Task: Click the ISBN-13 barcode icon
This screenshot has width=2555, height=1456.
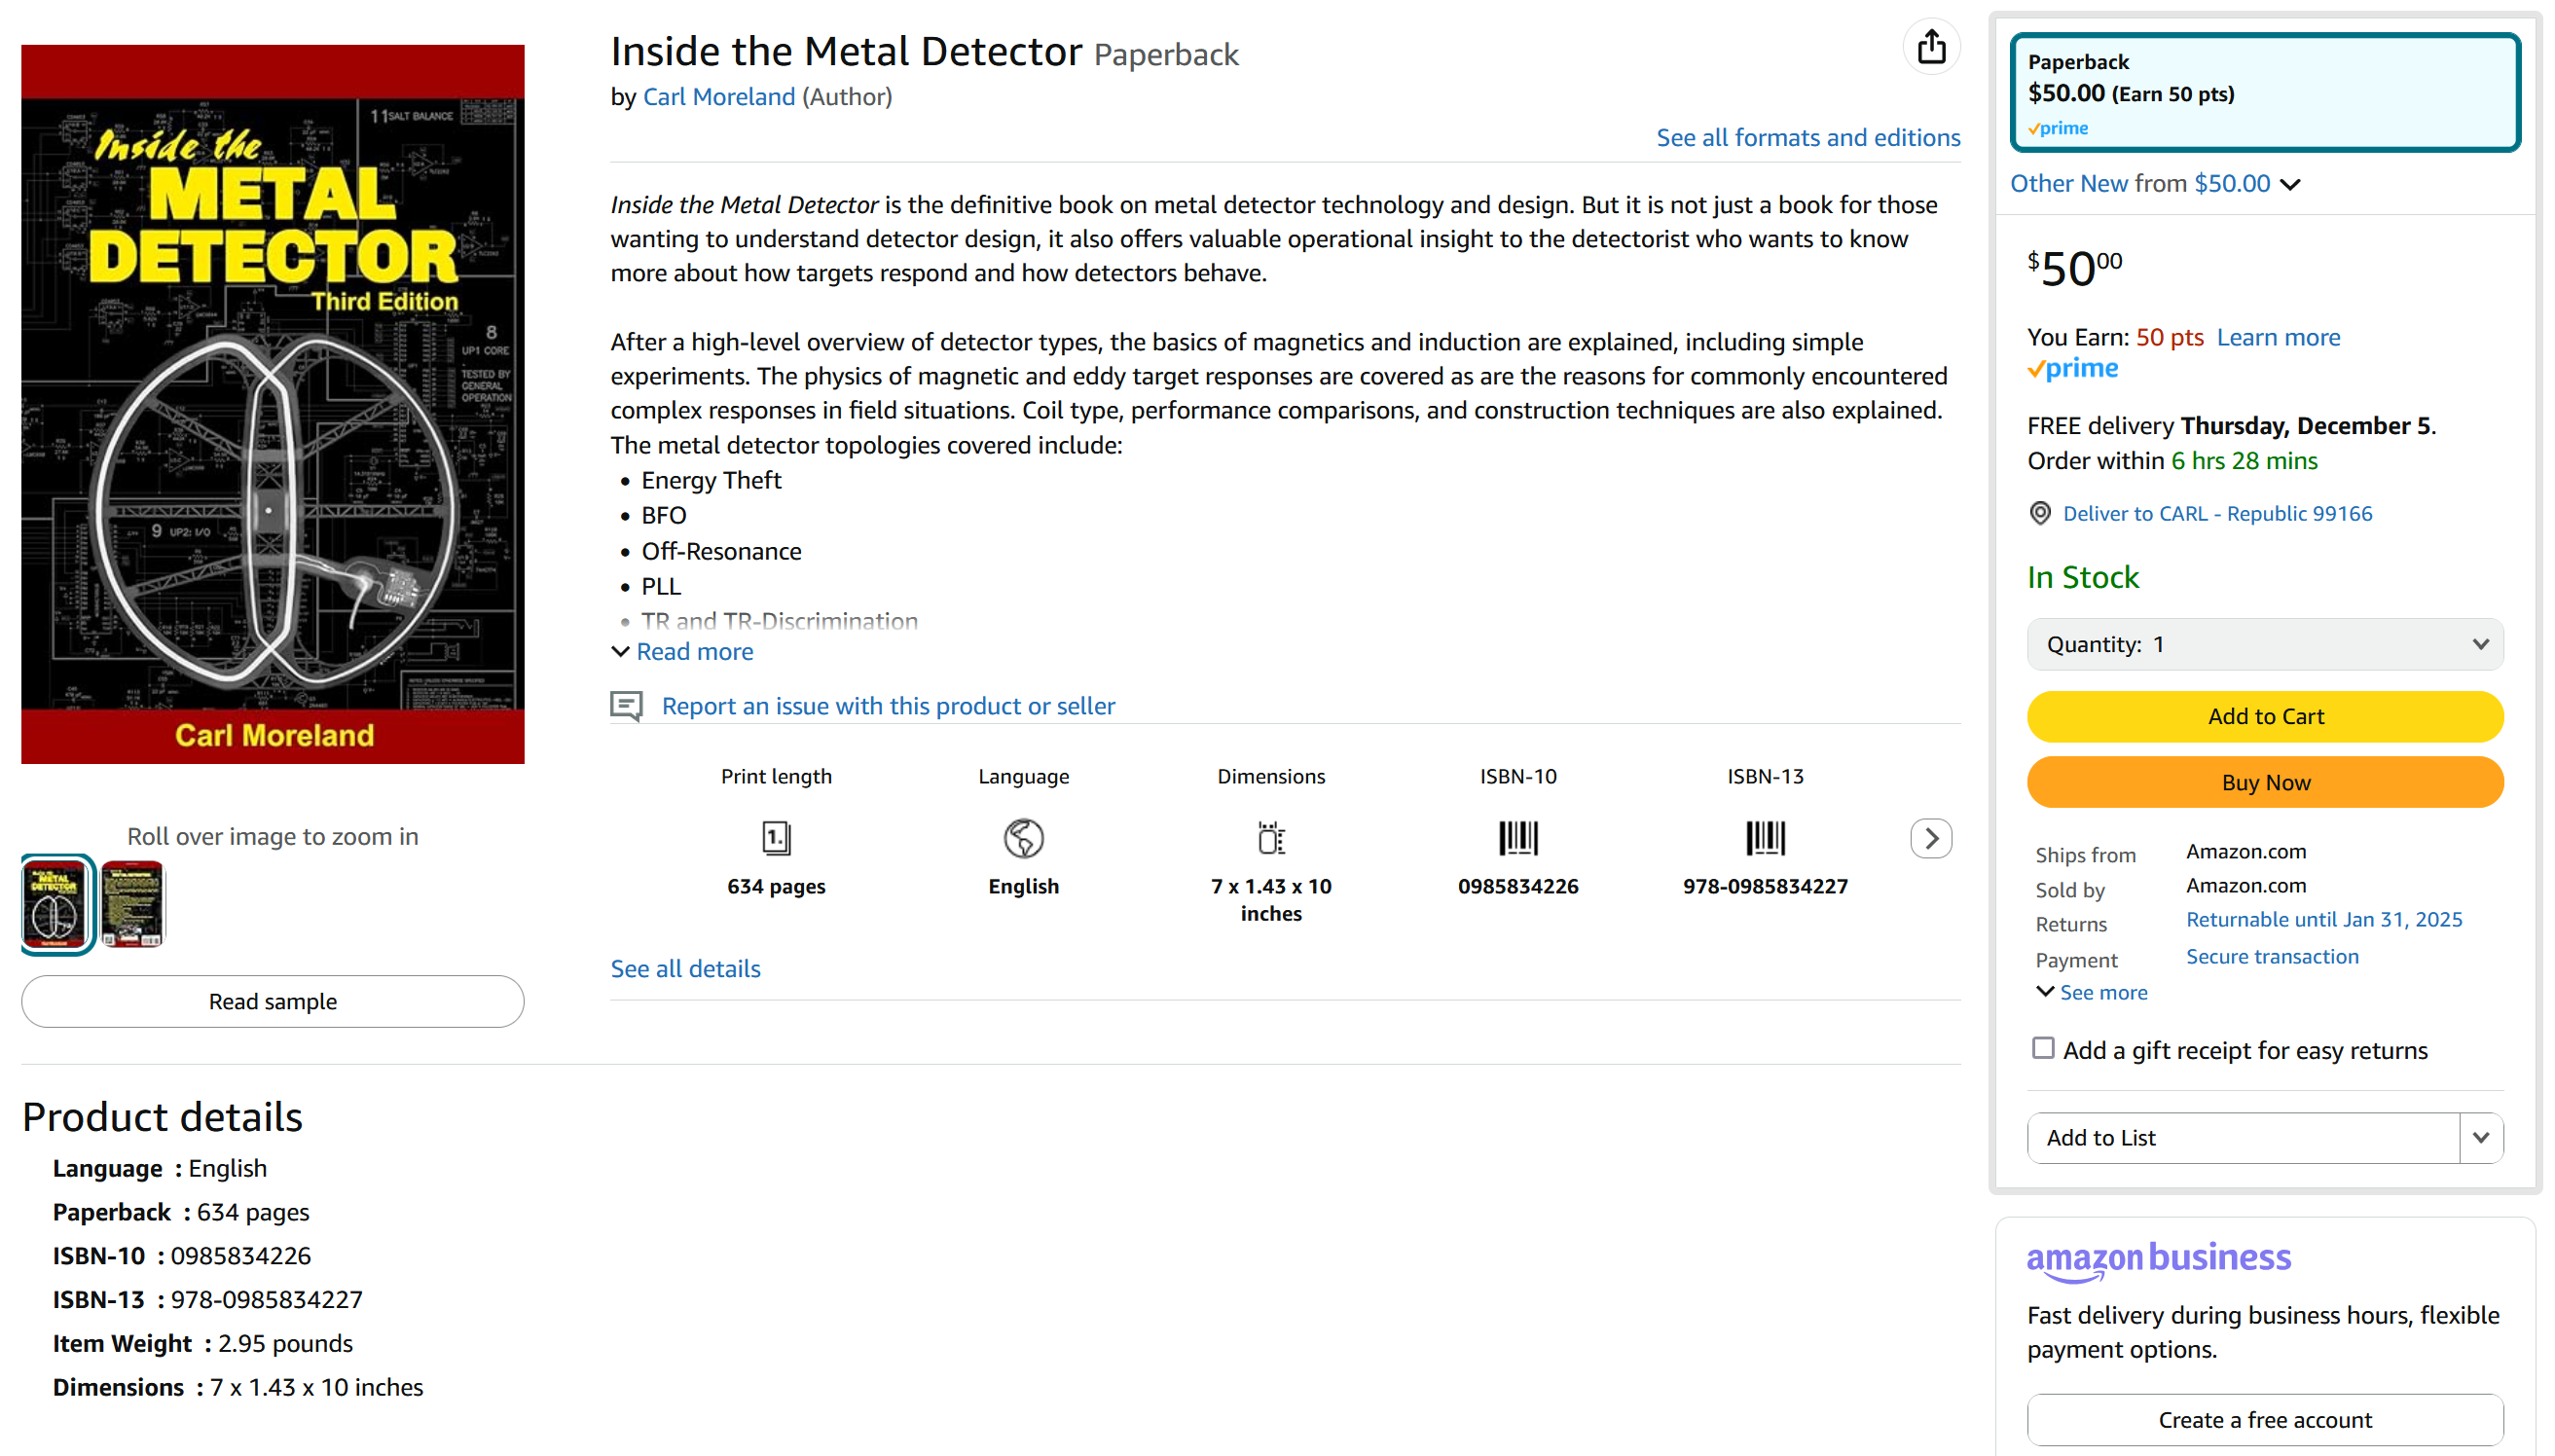Action: pos(1764,838)
